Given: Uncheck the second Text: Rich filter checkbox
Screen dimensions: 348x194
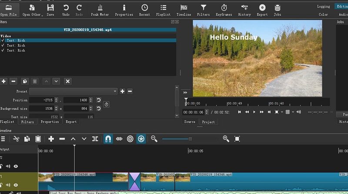Looking at the screenshot, I should pos(3,45).
